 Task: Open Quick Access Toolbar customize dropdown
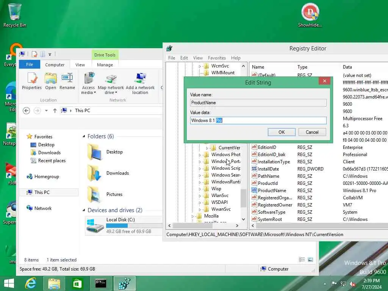[x=50, y=54]
